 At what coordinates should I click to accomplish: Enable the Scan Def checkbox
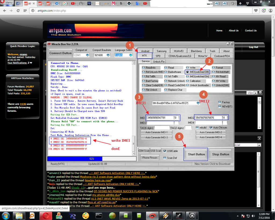tap(165, 158)
